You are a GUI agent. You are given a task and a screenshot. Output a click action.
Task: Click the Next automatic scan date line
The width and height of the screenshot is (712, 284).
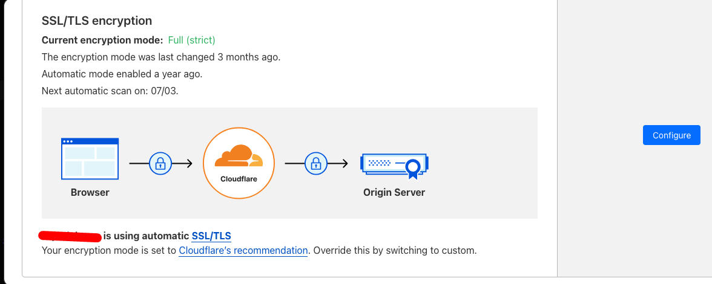[110, 91]
